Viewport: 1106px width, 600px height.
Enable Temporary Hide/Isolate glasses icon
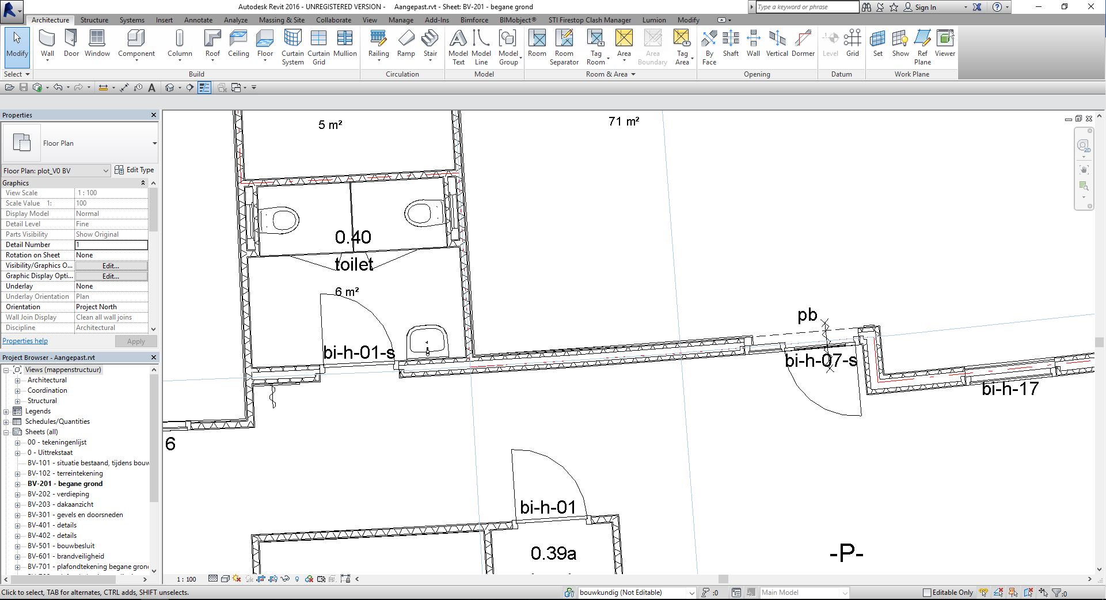click(285, 579)
